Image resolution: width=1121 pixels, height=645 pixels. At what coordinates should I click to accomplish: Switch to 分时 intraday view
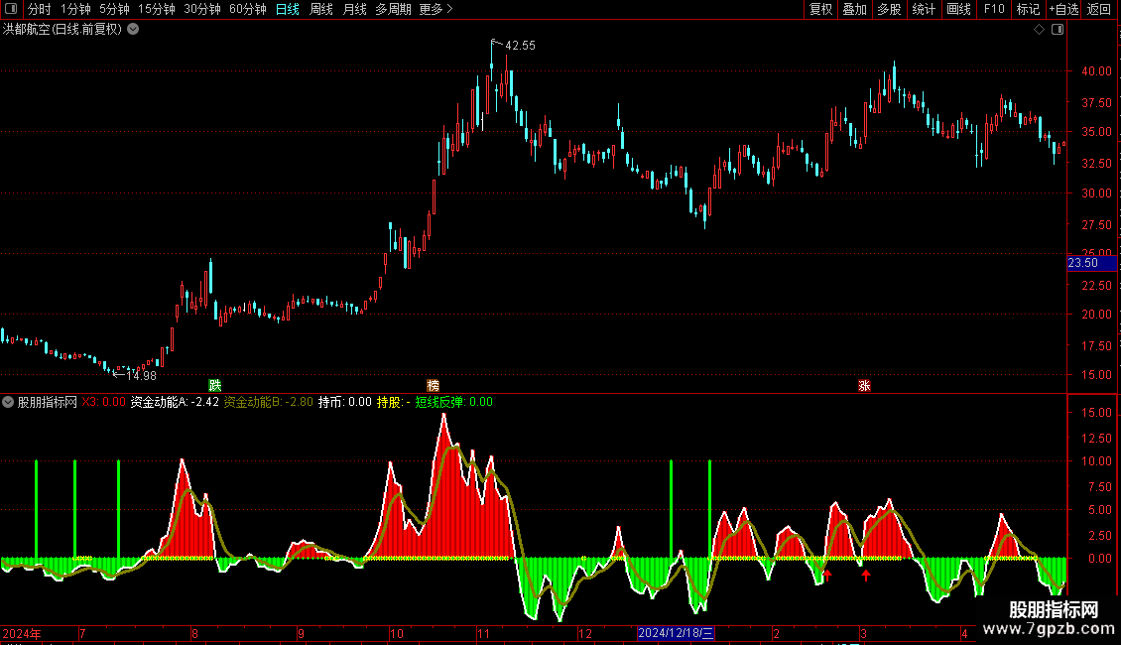pos(40,9)
